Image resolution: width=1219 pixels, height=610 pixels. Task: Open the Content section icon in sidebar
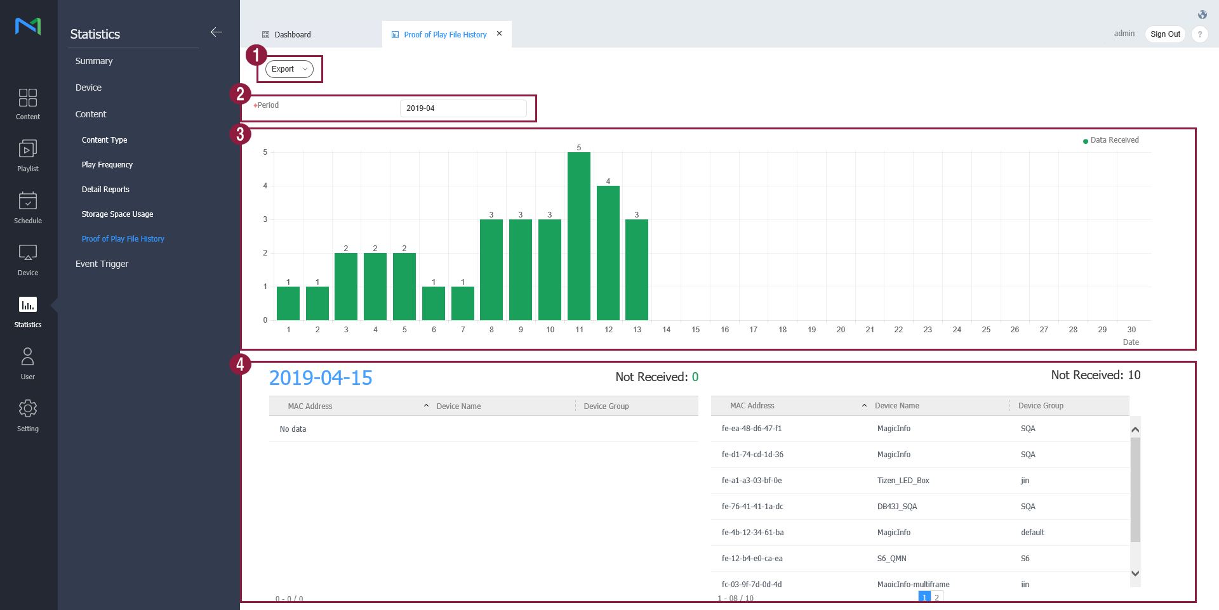click(x=28, y=98)
